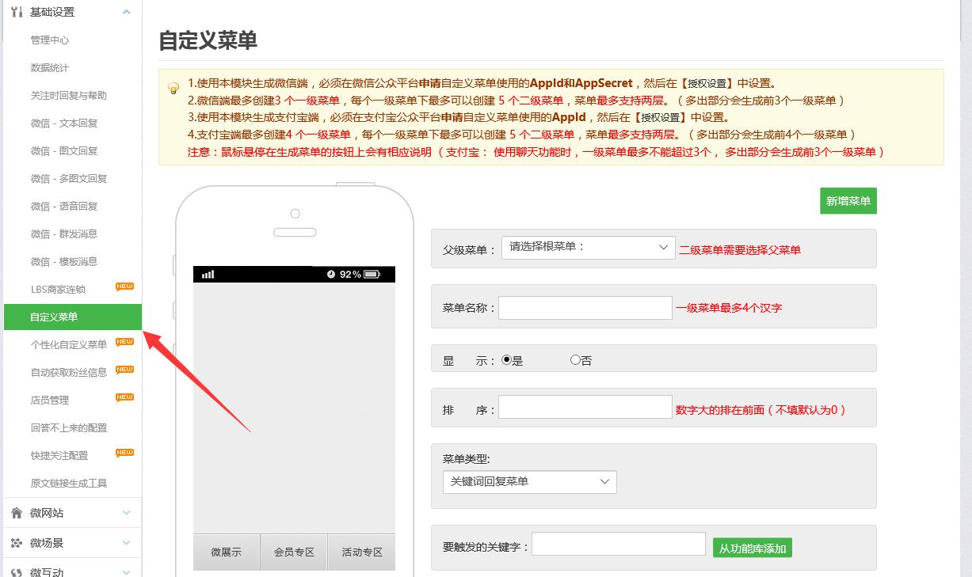Screen dimensions: 972x577
Task: Click NEW badge beside LBS商家连锁
Action: click(124, 287)
